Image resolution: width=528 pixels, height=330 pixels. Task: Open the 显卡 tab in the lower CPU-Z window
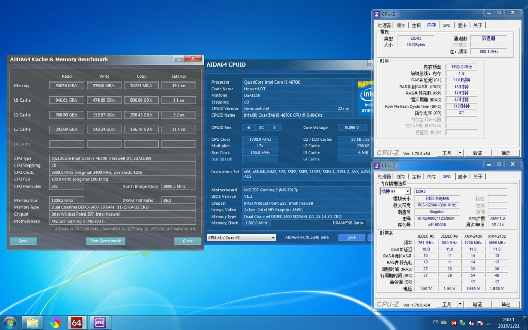pos(462,176)
